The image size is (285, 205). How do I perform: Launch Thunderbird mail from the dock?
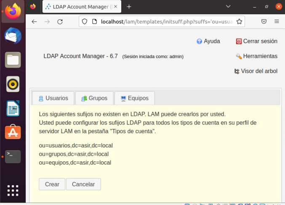point(13,36)
